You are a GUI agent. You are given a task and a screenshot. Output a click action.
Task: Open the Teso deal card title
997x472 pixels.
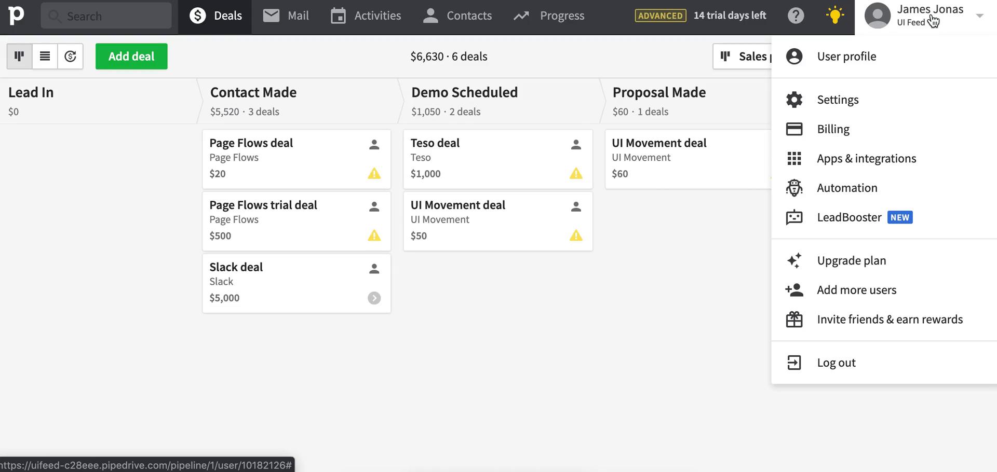click(435, 143)
